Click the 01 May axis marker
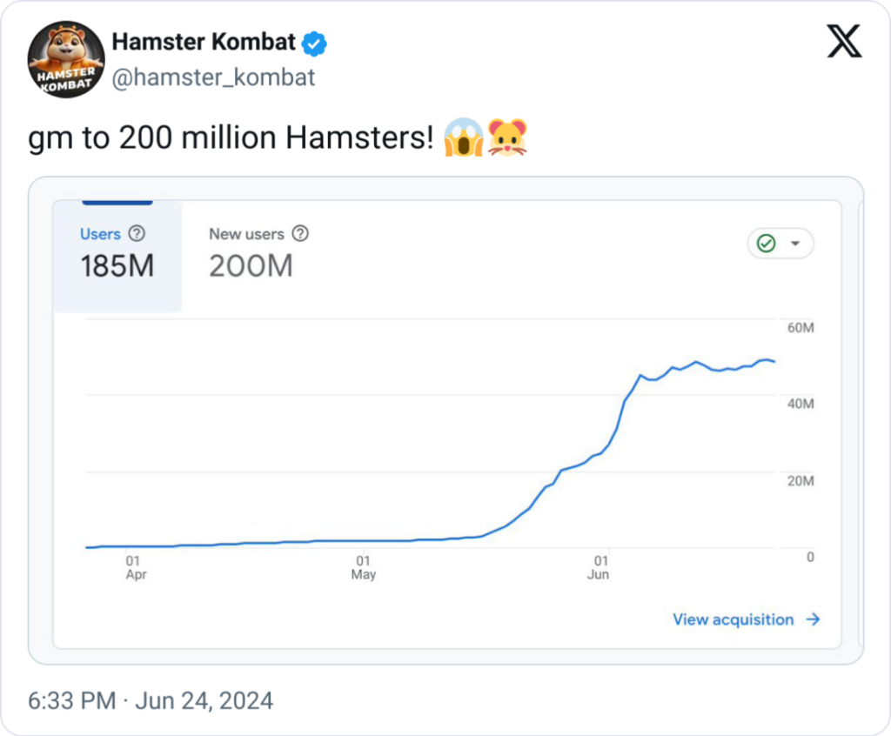 363,567
